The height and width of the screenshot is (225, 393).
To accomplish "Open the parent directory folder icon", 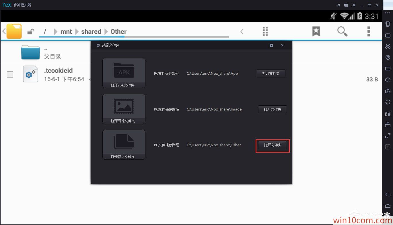I will pos(30,52).
